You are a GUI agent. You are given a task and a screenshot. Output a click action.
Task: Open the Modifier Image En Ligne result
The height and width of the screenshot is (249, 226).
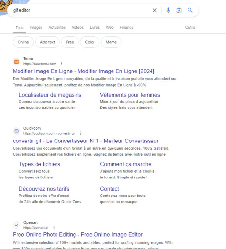(x=83, y=71)
